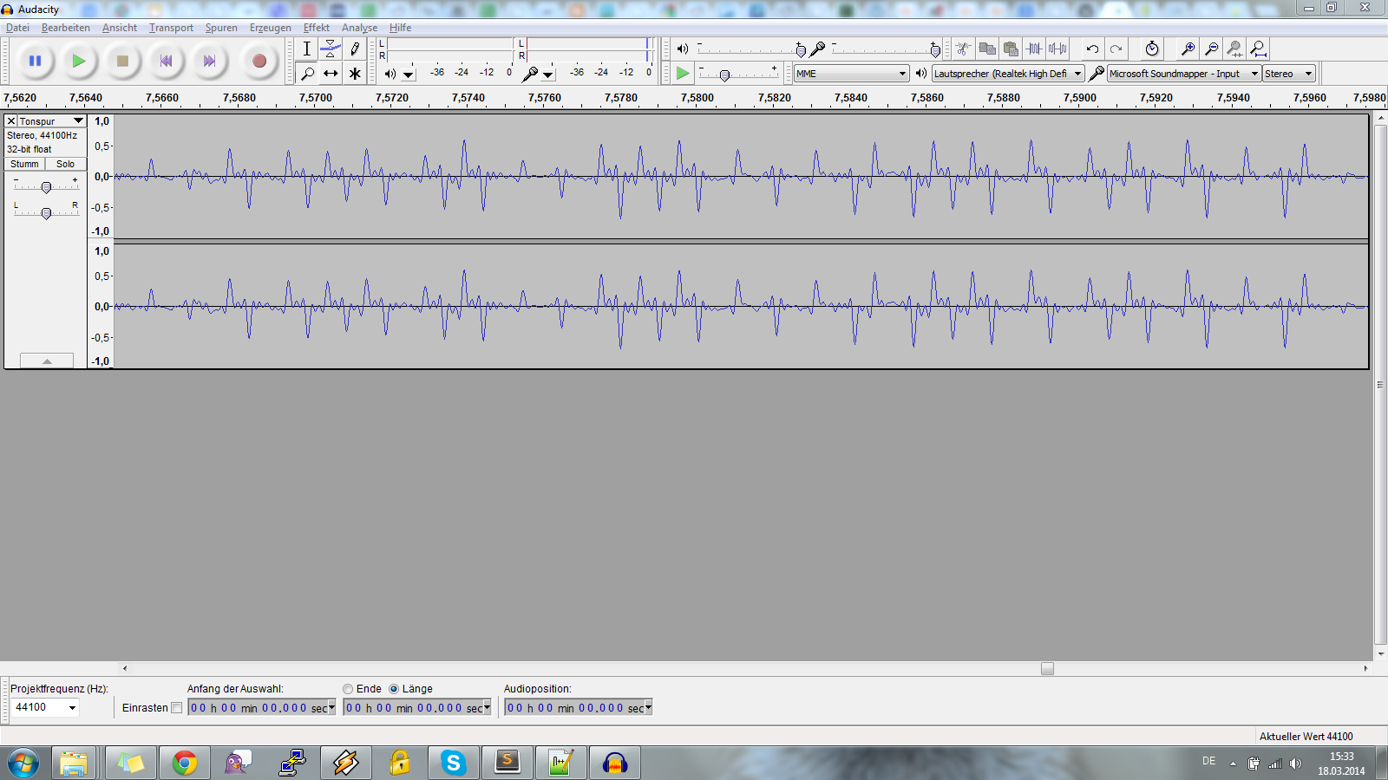
Task: Select the Länge radio button
Action: pyautogui.click(x=394, y=689)
